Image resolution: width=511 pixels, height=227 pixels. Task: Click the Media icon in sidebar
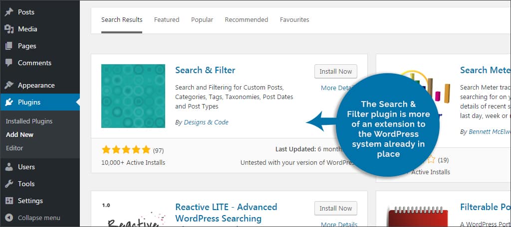[9, 29]
